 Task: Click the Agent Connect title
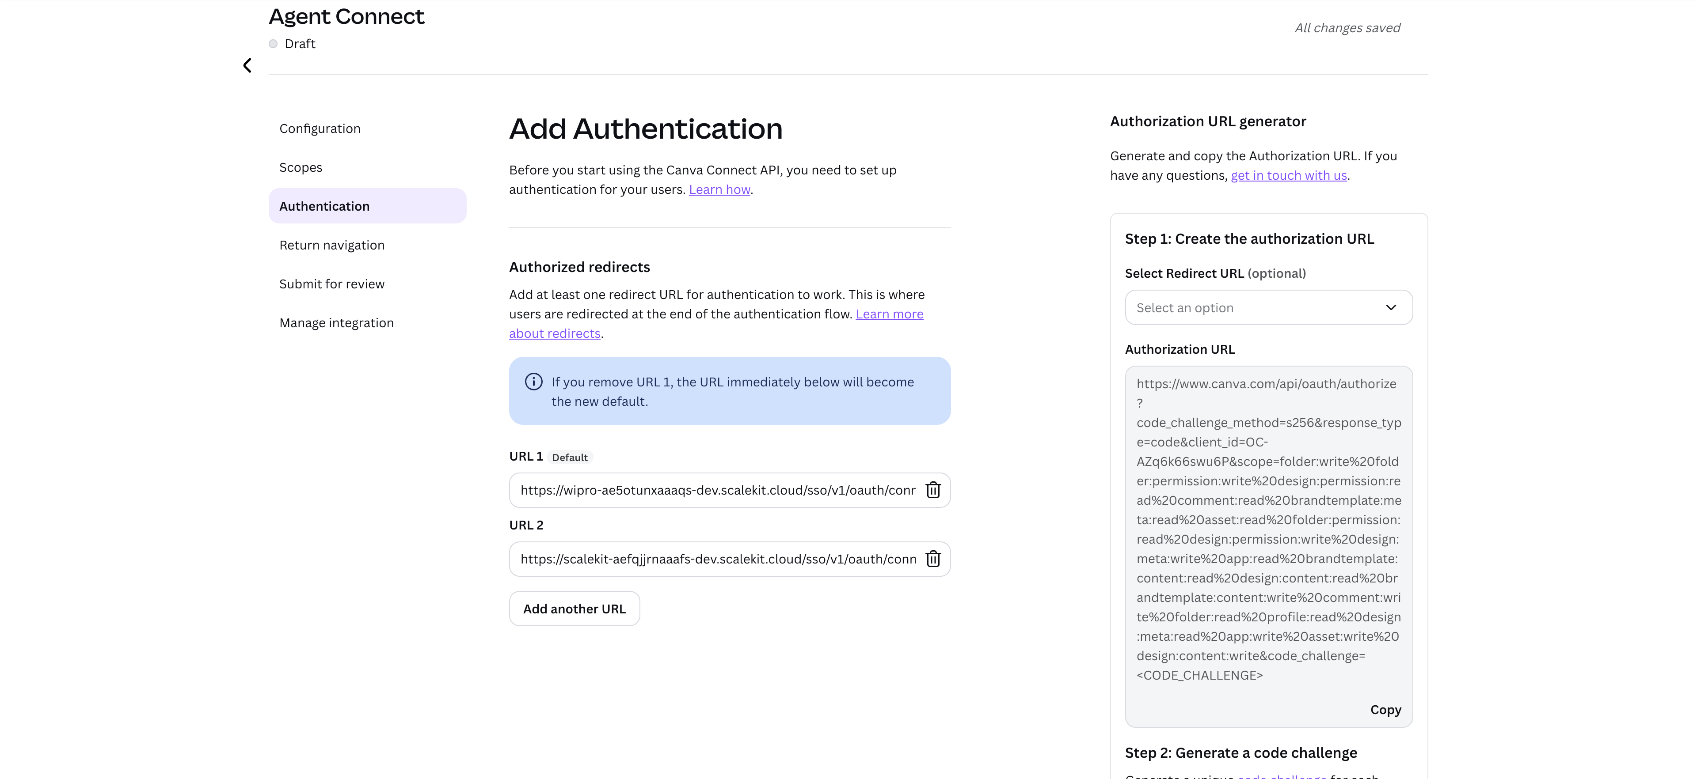pos(346,16)
